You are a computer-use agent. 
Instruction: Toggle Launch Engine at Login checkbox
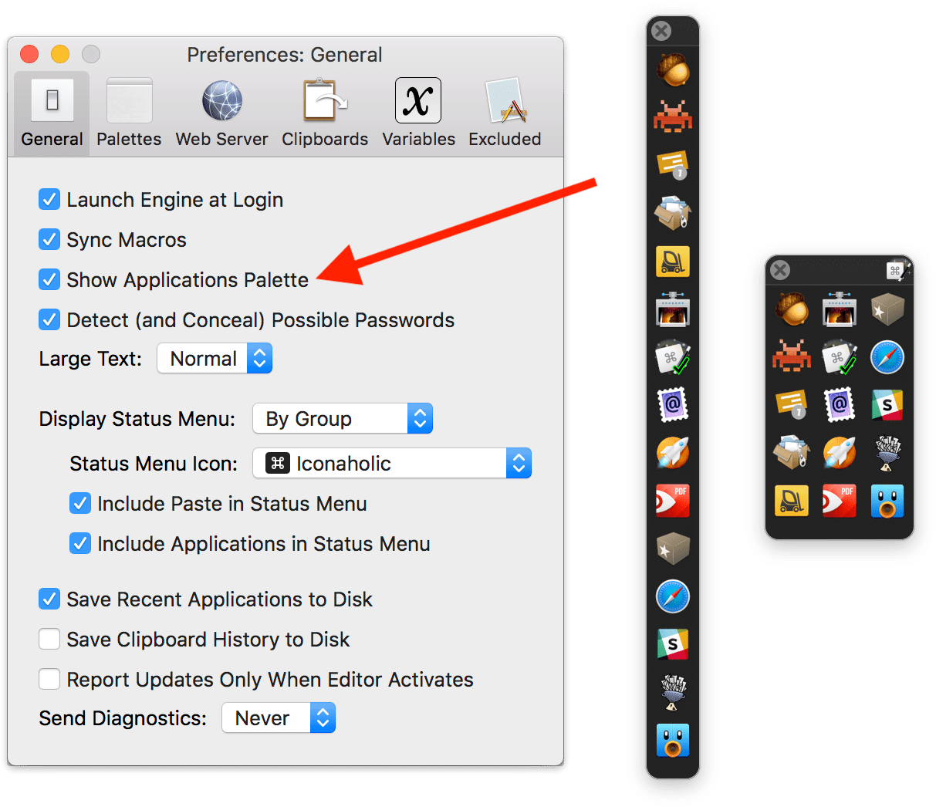pyautogui.click(x=49, y=200)
